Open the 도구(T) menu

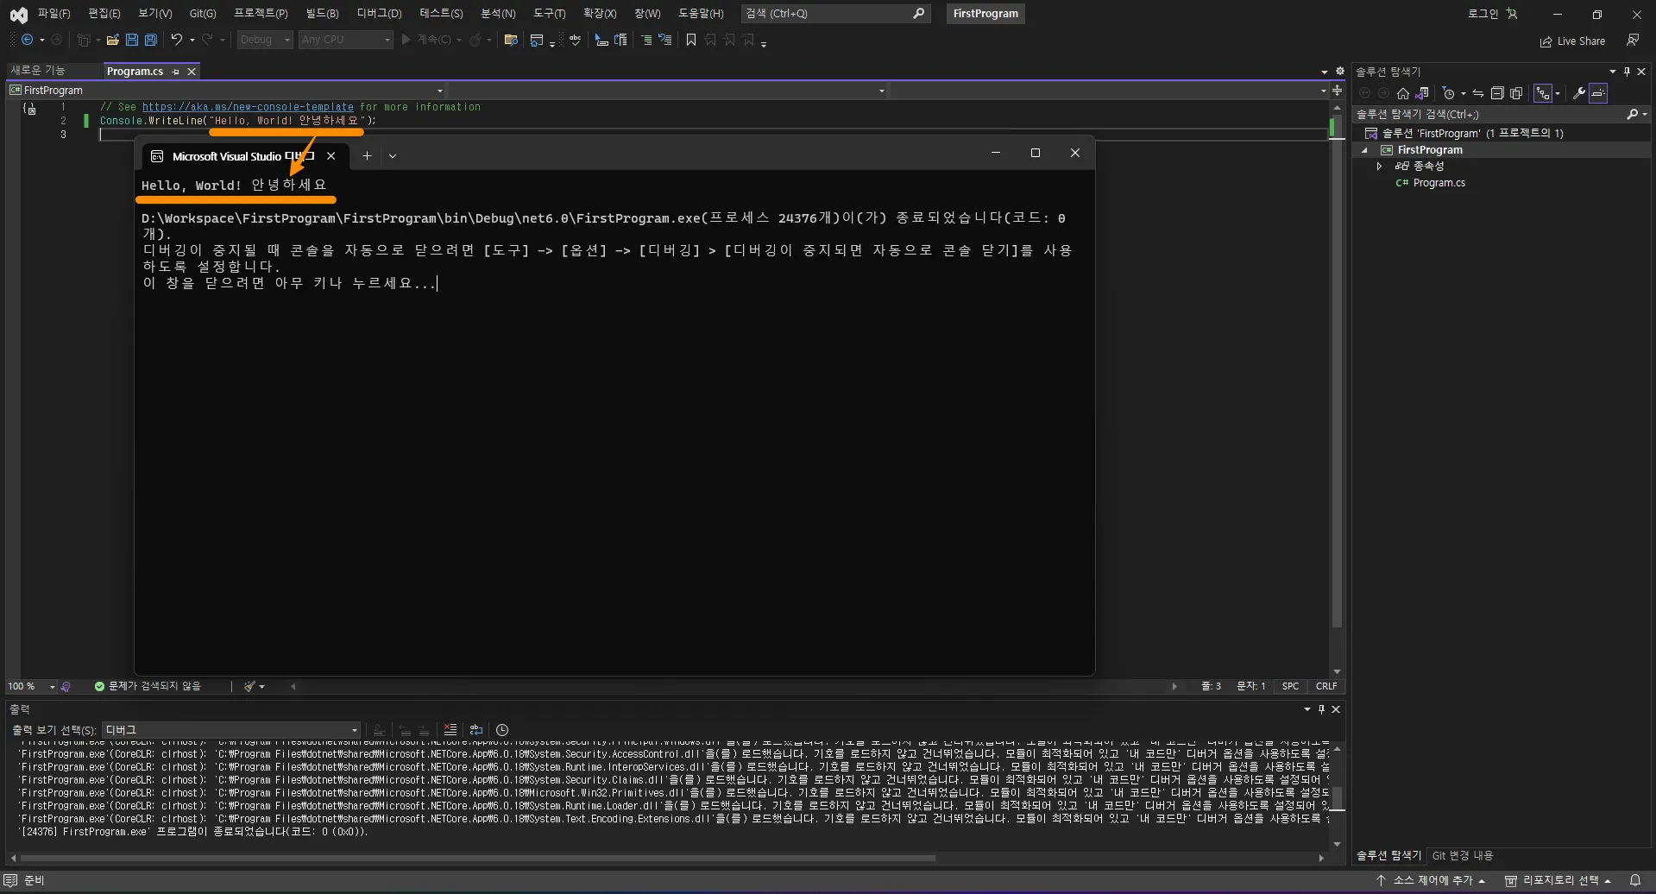[x=550, y=14]
